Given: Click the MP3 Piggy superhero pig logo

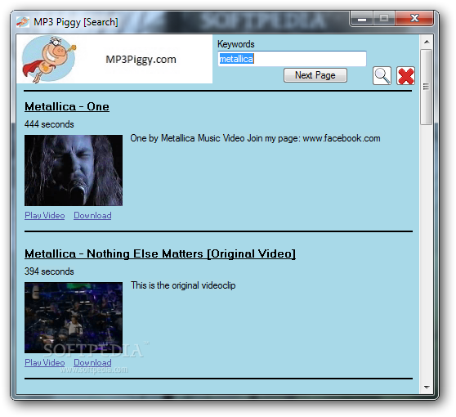Looking at the screenshot, I should click(x=49, y=59).
